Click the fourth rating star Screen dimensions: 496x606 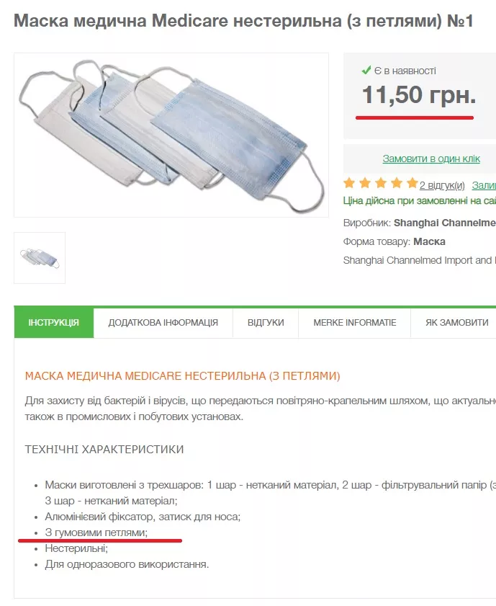397,183
